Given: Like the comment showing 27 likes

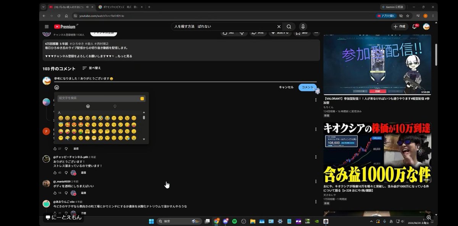Looking at the screenshot, I should (55, 148).
